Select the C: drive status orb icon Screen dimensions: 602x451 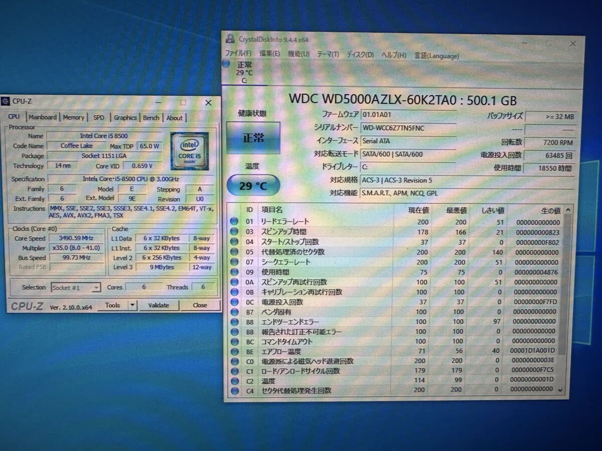coord(226,64)
